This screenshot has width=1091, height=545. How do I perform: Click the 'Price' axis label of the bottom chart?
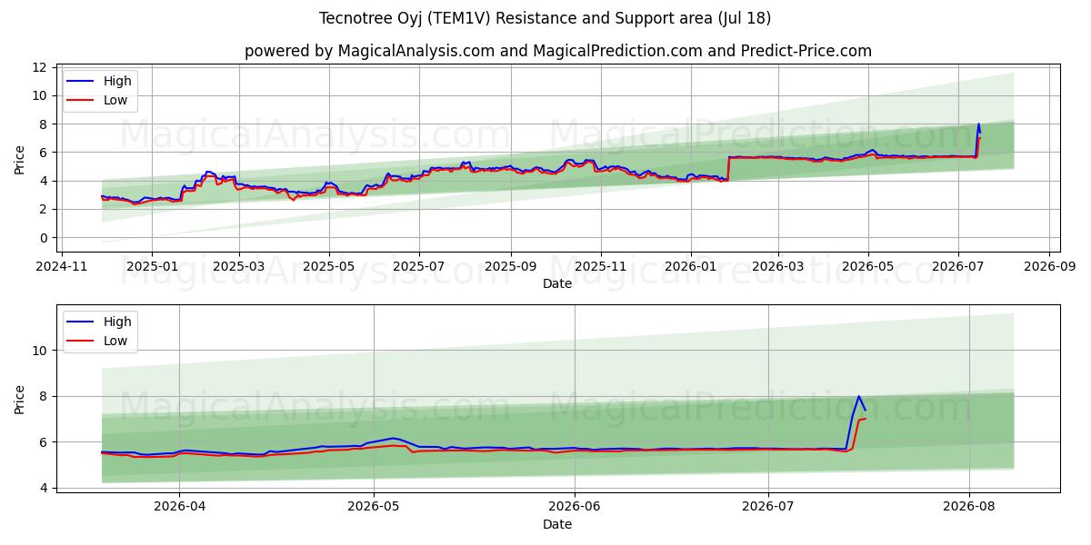20,399
